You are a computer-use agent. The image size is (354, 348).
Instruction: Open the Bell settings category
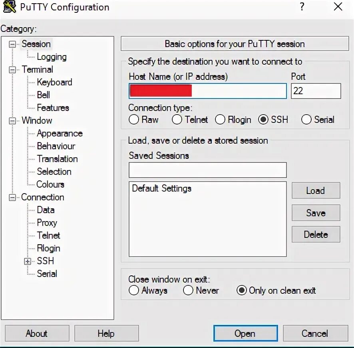(x=43, y=95)
